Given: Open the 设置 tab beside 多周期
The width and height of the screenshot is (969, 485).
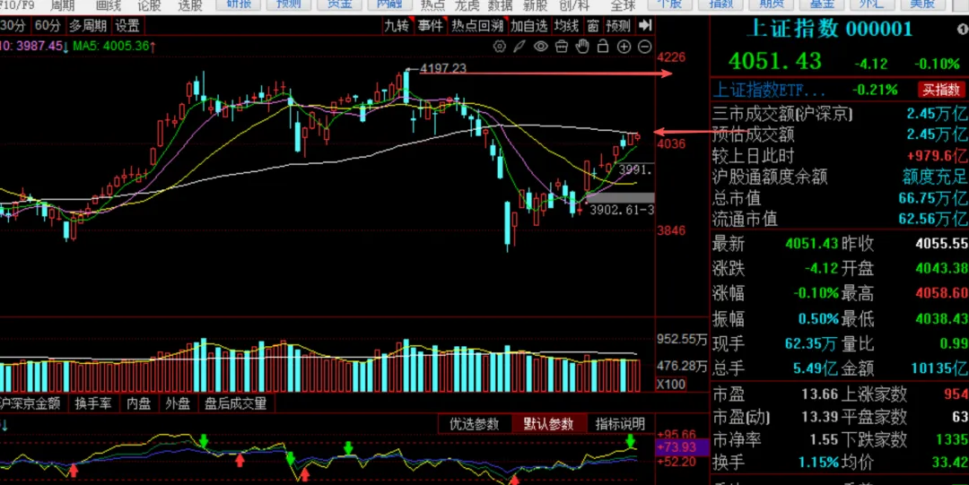Looking at the screenshot, I should tap(127, 26).
